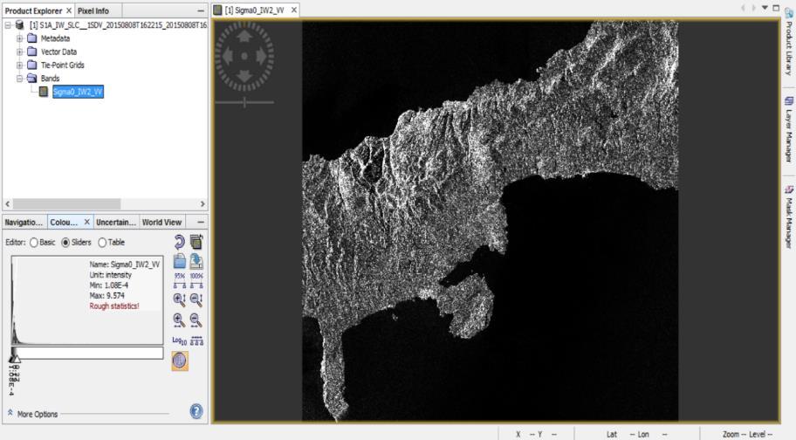The image size is (796, 440).
Task: Apply colour settings to multiple bands icon
Action: [x=196, y=242]
